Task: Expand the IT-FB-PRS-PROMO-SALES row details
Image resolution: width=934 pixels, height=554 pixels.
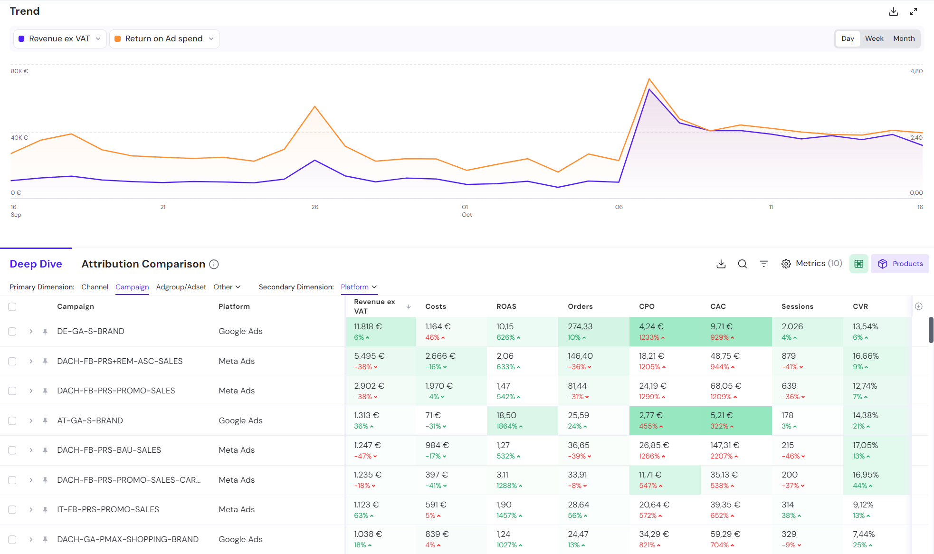Action: (31, 509)
